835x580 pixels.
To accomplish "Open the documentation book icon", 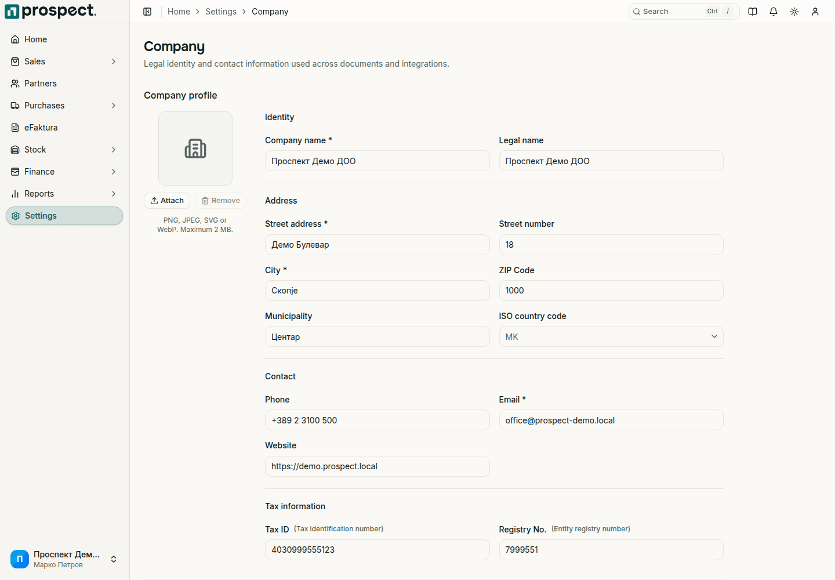I will 753,12.
